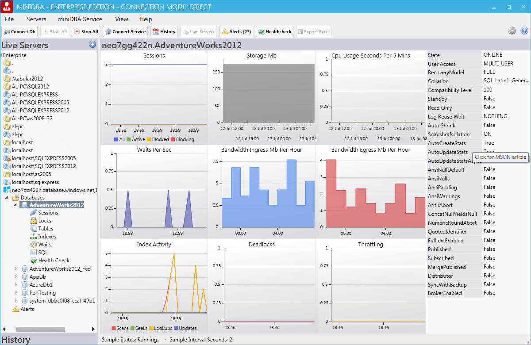Collapse the Databases folder node
The width and height of the screenshot is (531, 345).
pyautogui.click(x=8, y=198)
